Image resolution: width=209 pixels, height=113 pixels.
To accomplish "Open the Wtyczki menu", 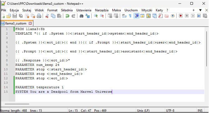I will pos(147,10).
